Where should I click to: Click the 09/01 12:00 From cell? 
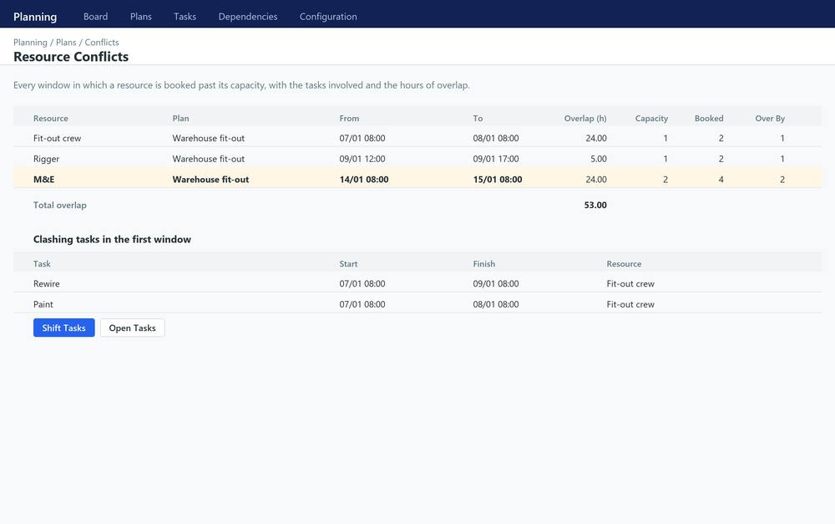click(x=362, y=159)
